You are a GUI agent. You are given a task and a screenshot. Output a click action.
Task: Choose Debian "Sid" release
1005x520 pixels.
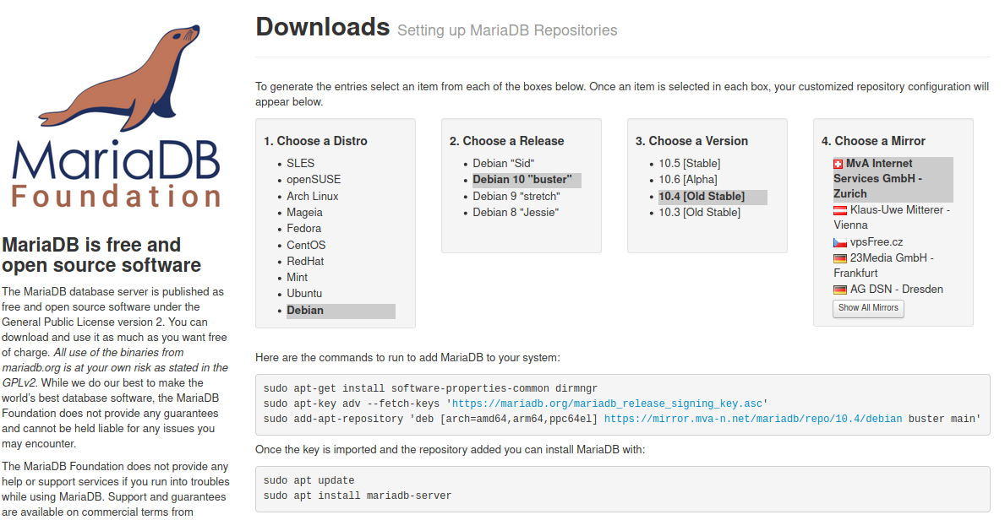[x=503, y=163]
